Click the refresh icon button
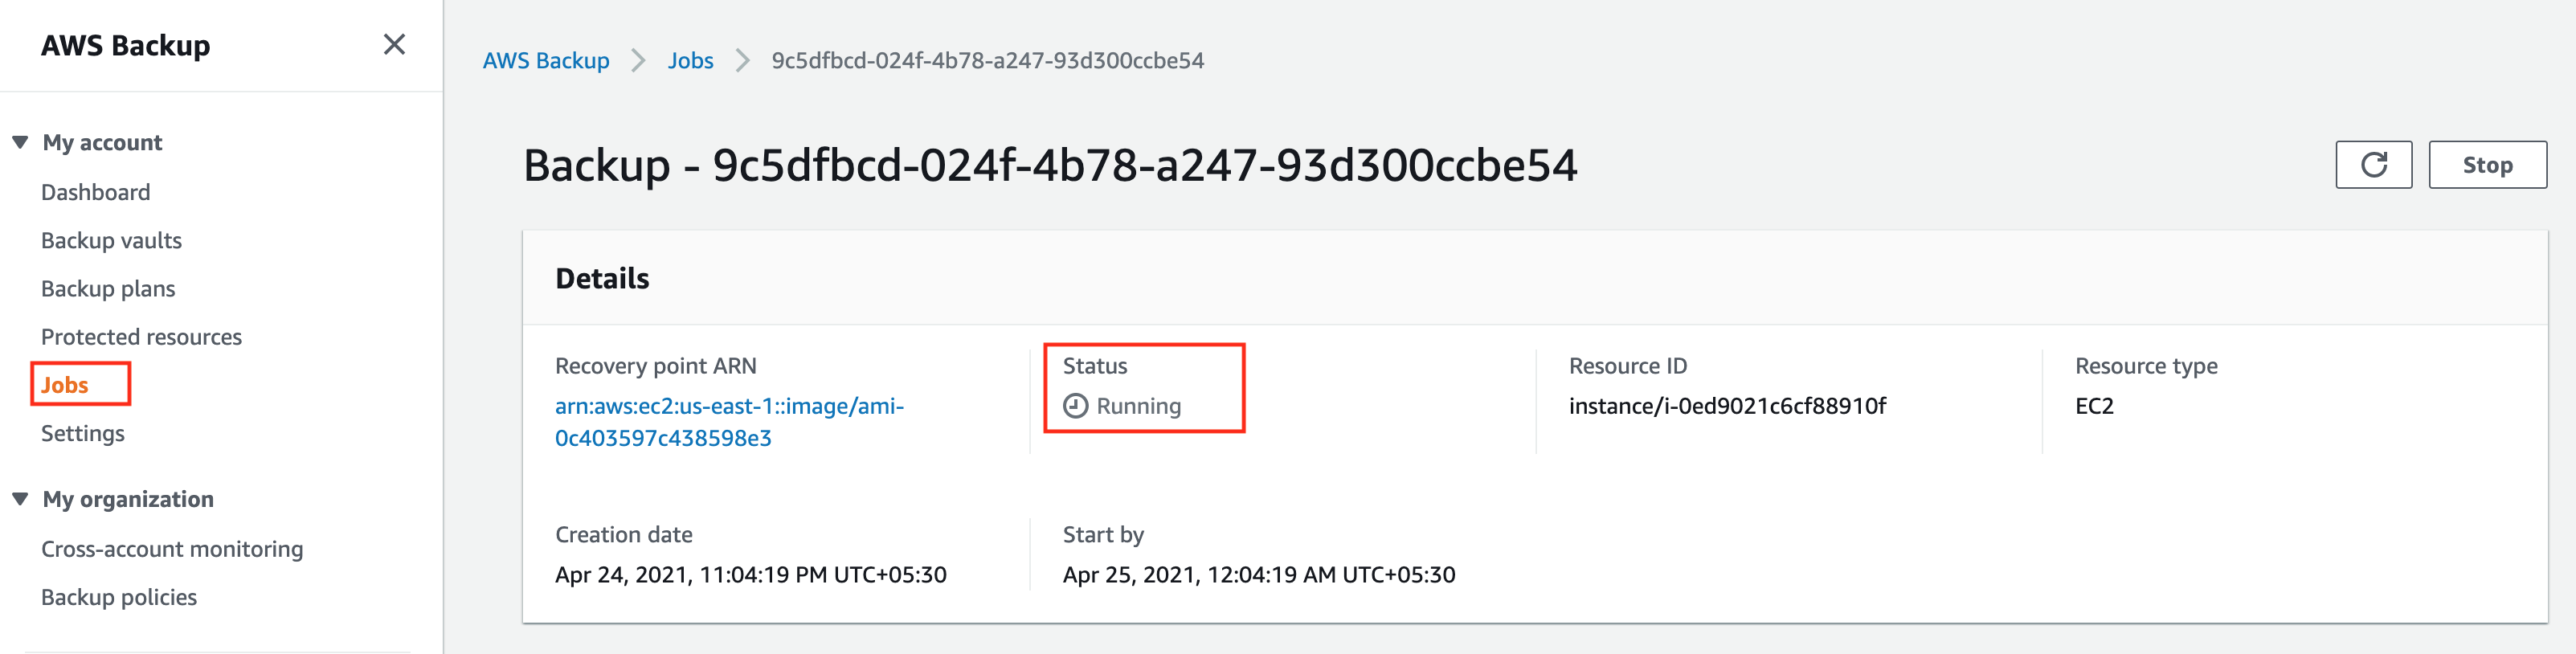Viewport: 2576px width, 654px height. click(2373, 165)
